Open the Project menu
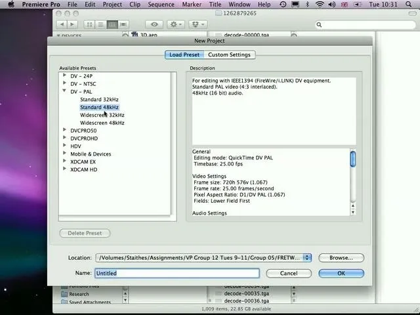420x315 pixels. click(x=112, y=5)
